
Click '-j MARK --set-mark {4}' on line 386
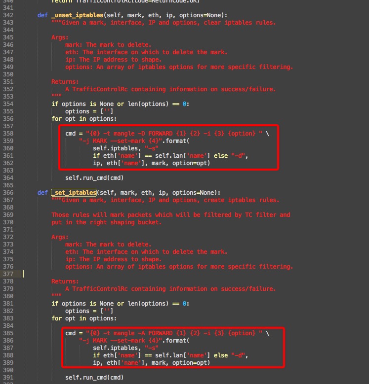point(121,341)
